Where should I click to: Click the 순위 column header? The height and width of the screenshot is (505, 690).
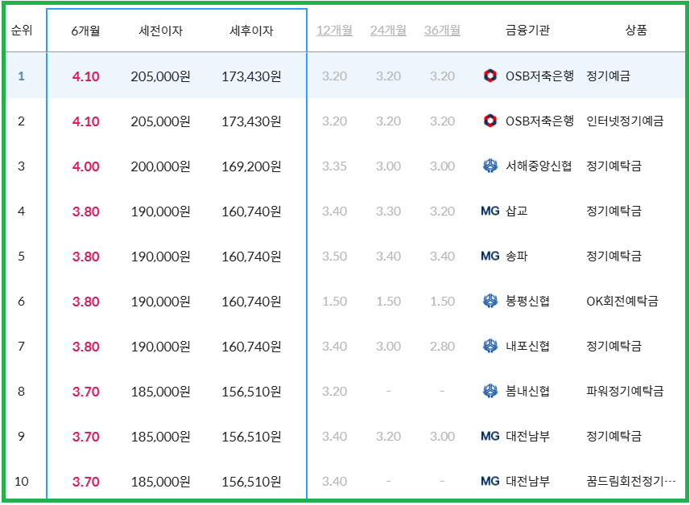point(22,31)
